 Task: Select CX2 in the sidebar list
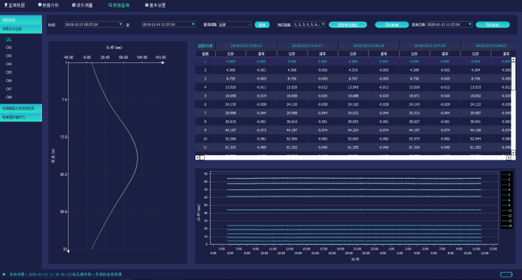9,47
